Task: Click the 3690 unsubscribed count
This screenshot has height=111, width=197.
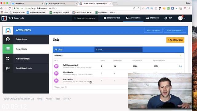Action: point(156,66)
